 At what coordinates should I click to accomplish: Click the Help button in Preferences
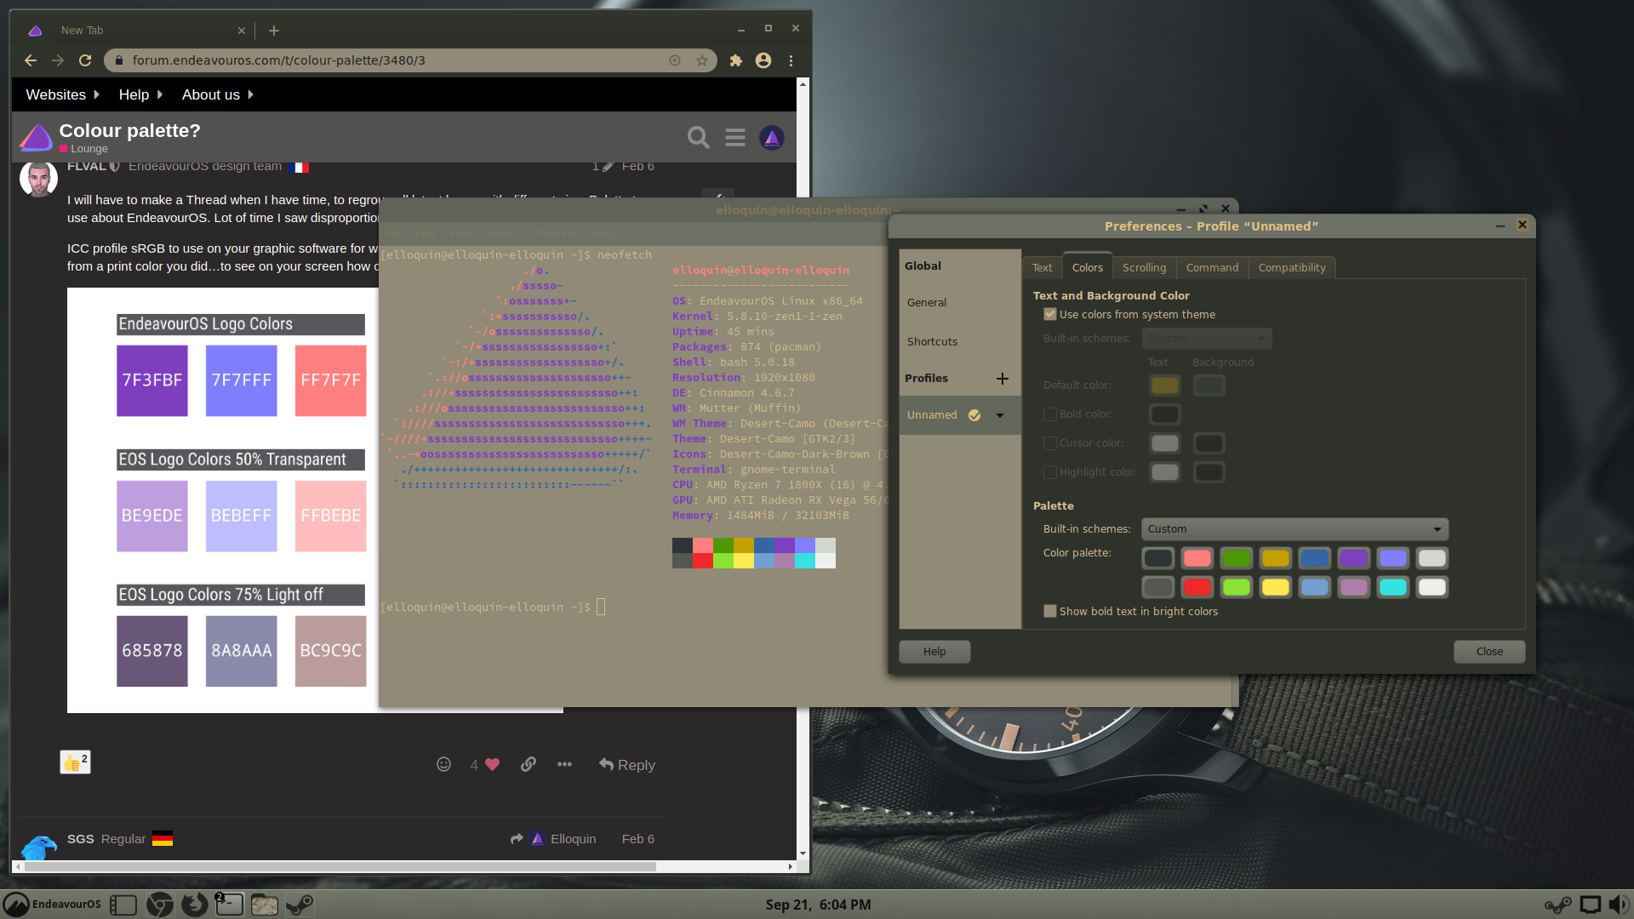(x=934, y=651)
